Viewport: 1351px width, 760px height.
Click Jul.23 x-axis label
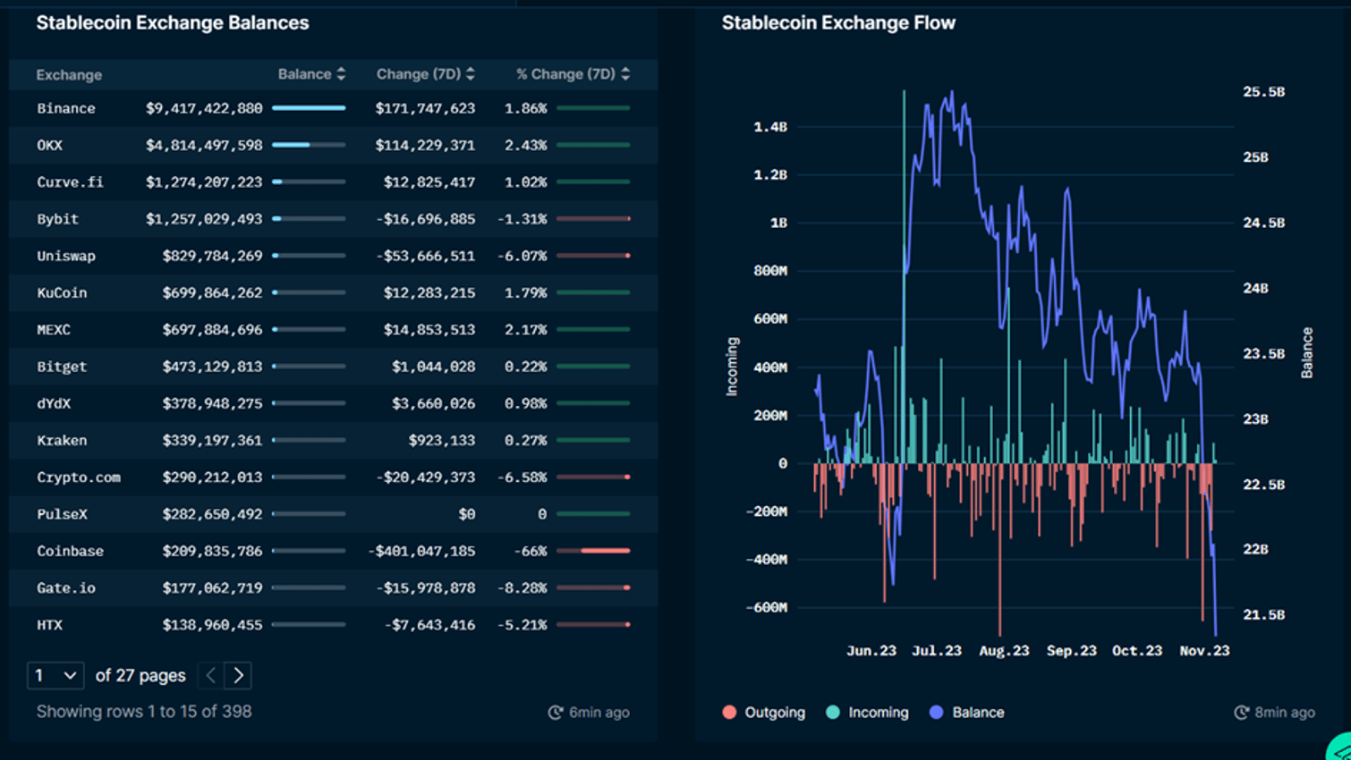pos(937,651)
